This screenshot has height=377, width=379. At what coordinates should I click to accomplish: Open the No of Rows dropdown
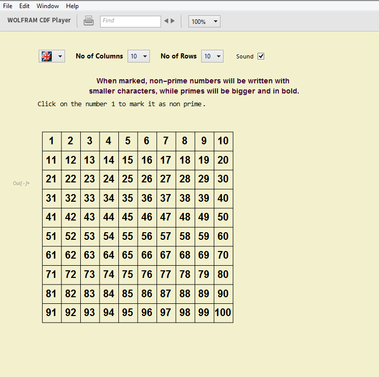212,56
